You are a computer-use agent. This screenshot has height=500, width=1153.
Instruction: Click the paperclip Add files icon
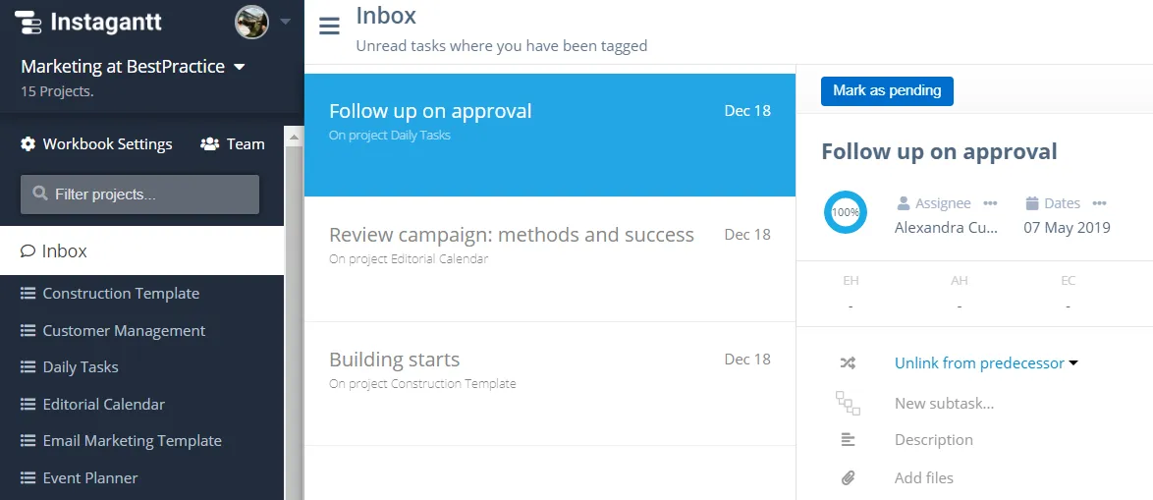pyautogui.click(x=848, y=478)
